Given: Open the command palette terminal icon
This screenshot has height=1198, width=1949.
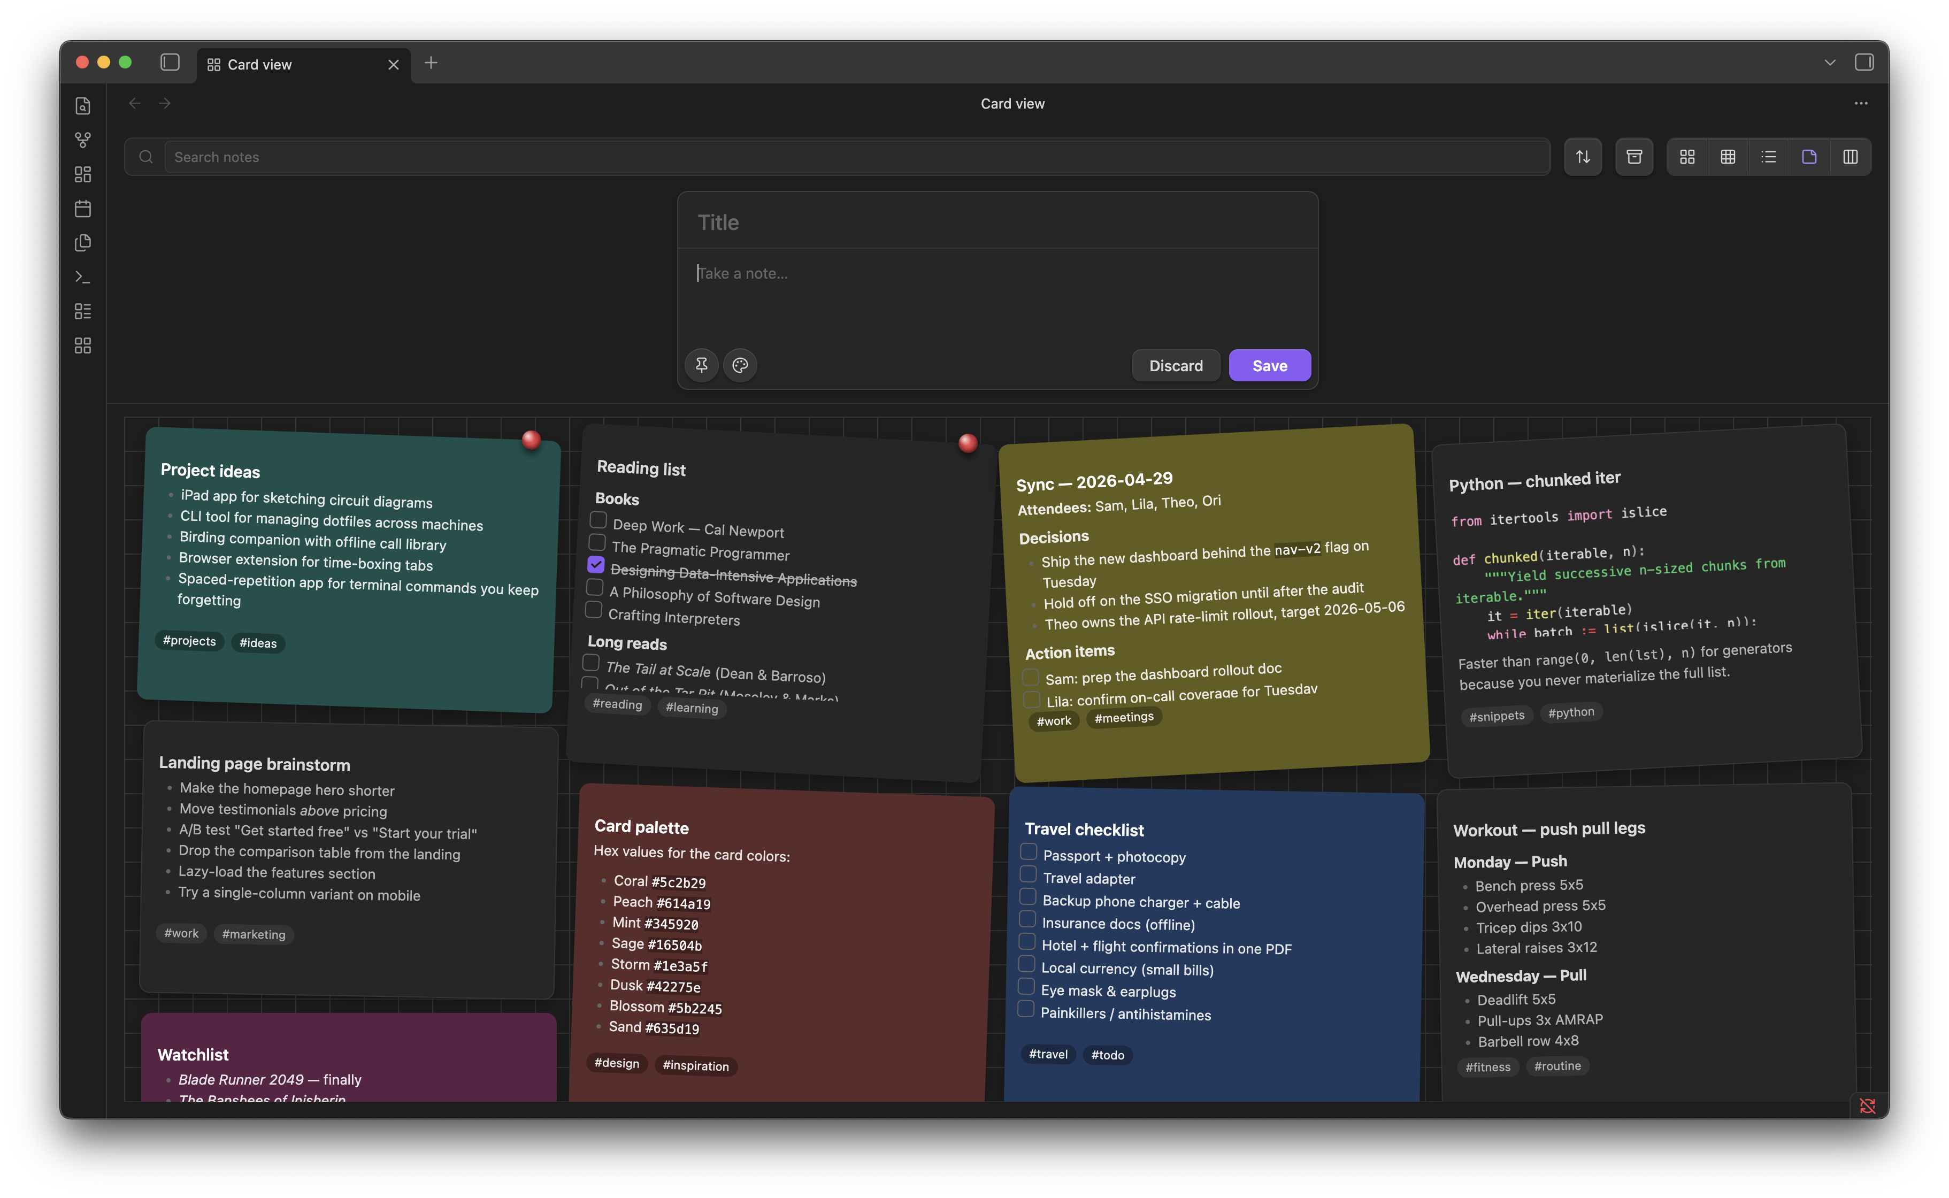Looking at the screenshot, I should pyautogui.click(x=82, y=278).
